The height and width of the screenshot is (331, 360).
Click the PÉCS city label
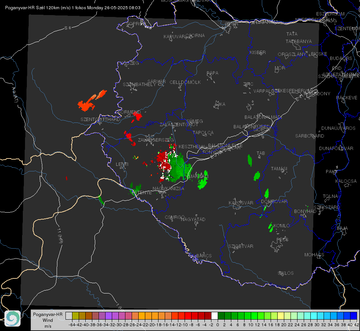point(282,239)
